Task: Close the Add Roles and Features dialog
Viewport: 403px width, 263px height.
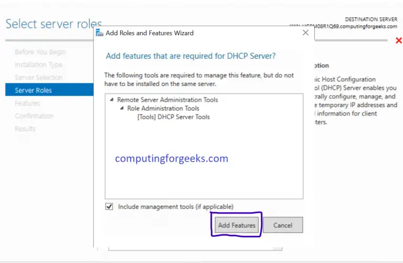Action: pyautogui.click(x=305, y=33)
